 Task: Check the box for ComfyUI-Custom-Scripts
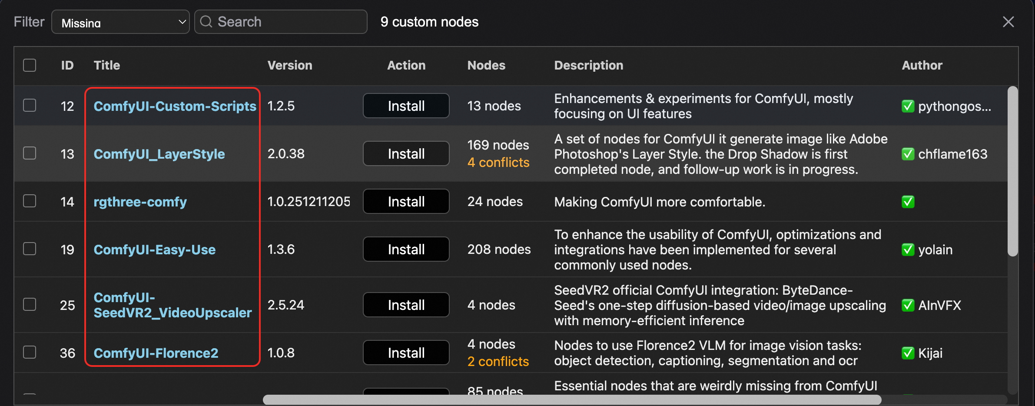30,105
